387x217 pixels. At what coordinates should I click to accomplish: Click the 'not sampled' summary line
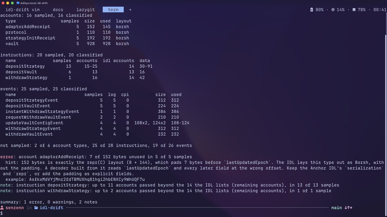(96, 146)
